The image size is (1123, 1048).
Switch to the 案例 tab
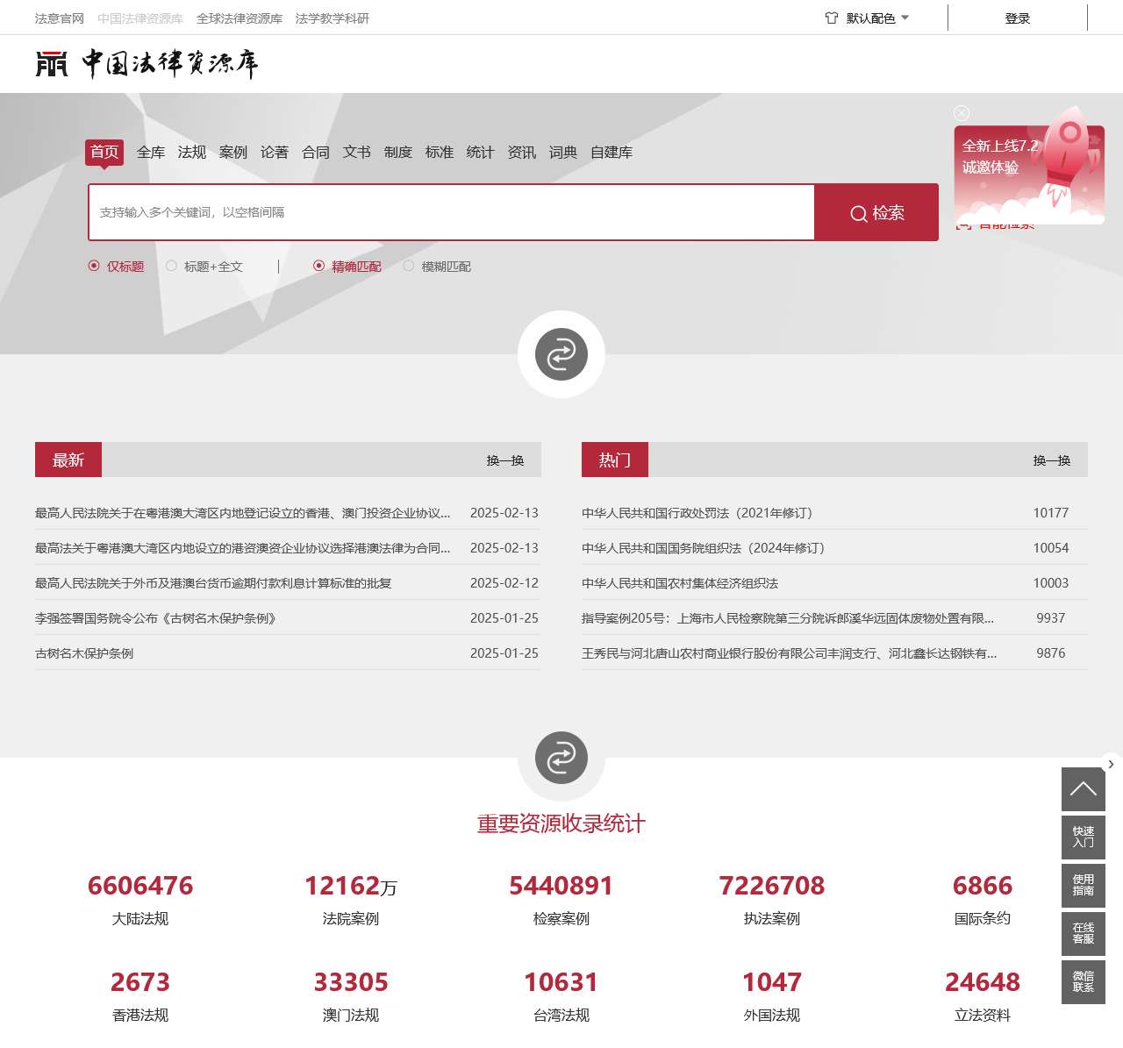233,152
